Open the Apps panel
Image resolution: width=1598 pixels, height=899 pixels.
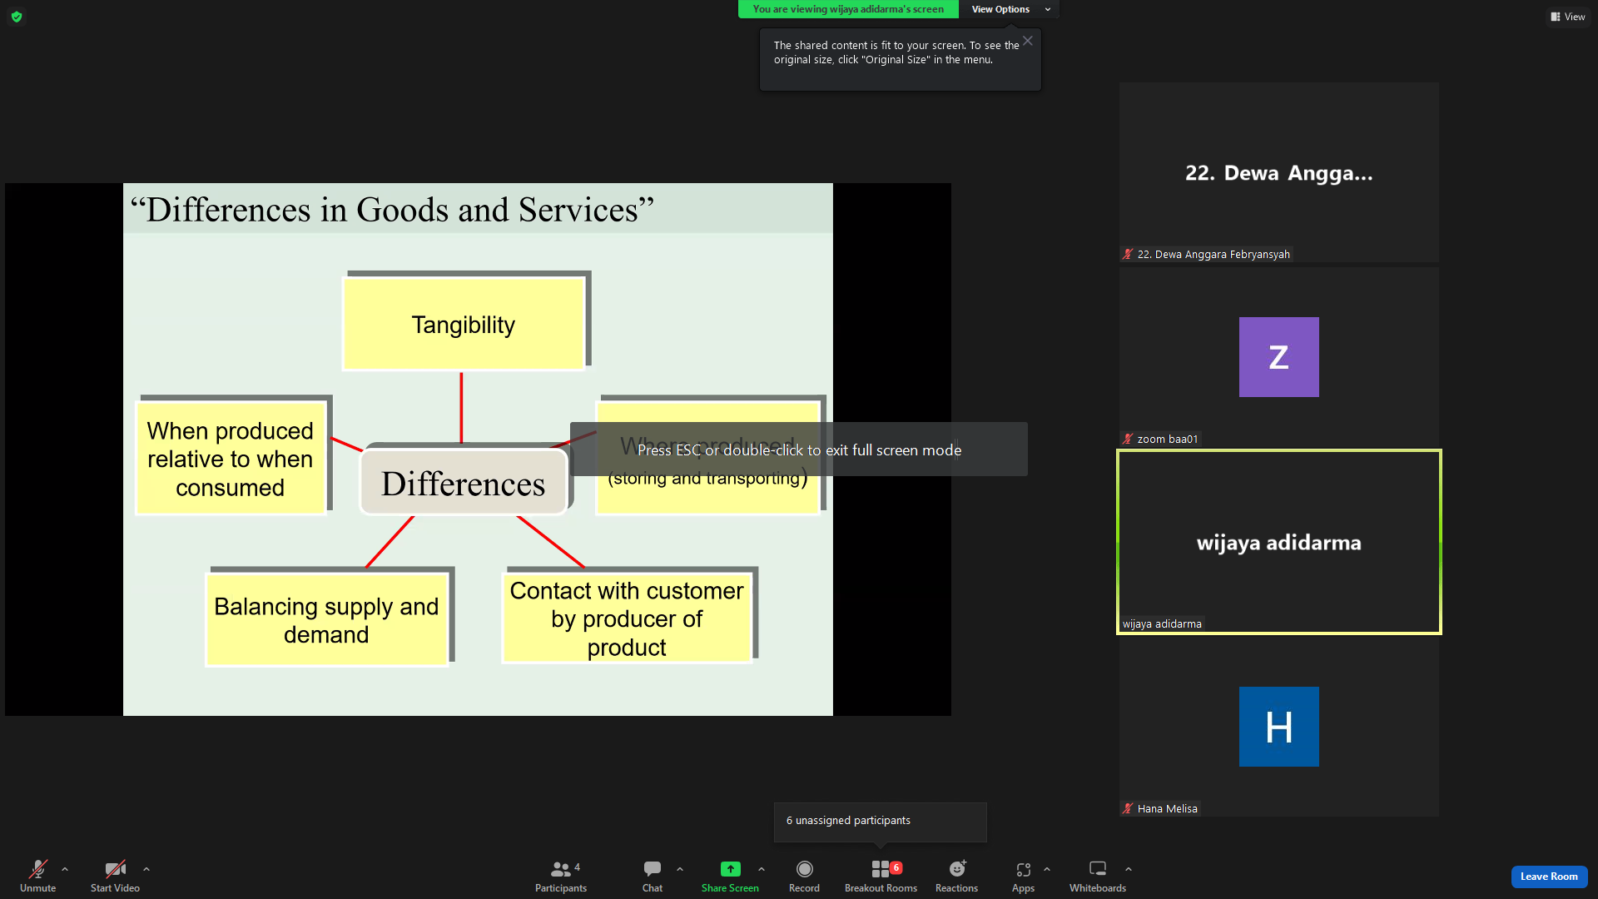pos(1024,876)
